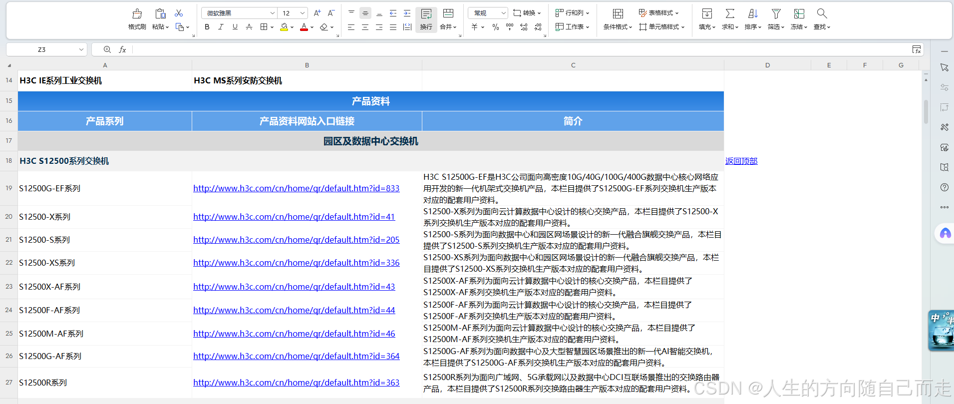954x404 pixels.
Task: Click the selection arrow icon in the right sidebar
Action: click(x=945, y=67)
